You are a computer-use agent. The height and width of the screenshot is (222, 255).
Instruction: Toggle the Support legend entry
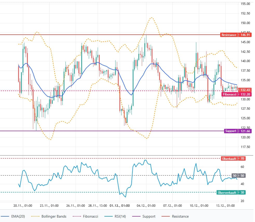pyautogui.click(x=149, y=216)
